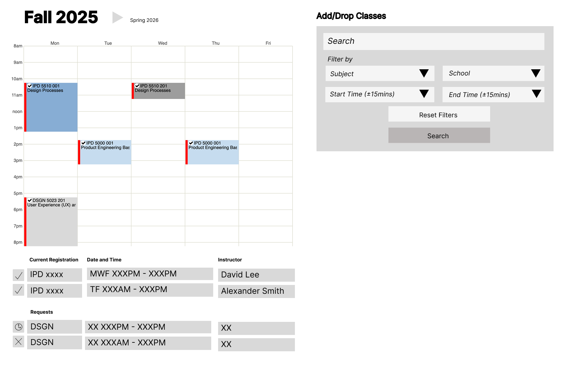Click the arrow to go to Spring 2026
This screenshot has height=365, width=565.
117,18
